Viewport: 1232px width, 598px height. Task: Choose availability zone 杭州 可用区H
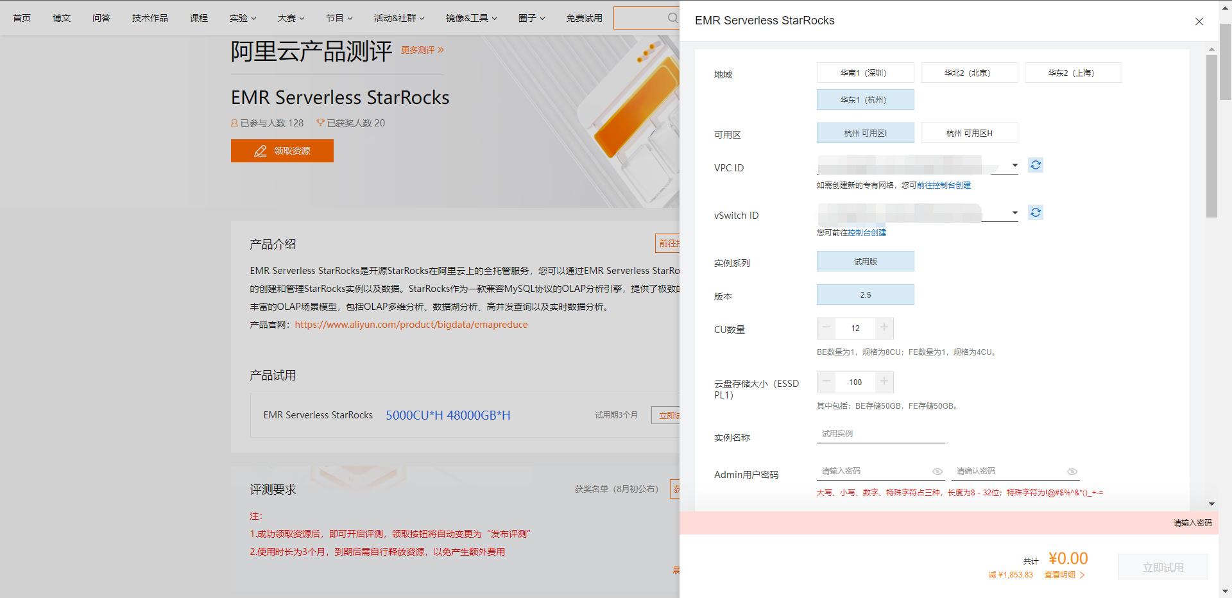tap(969, 133)
